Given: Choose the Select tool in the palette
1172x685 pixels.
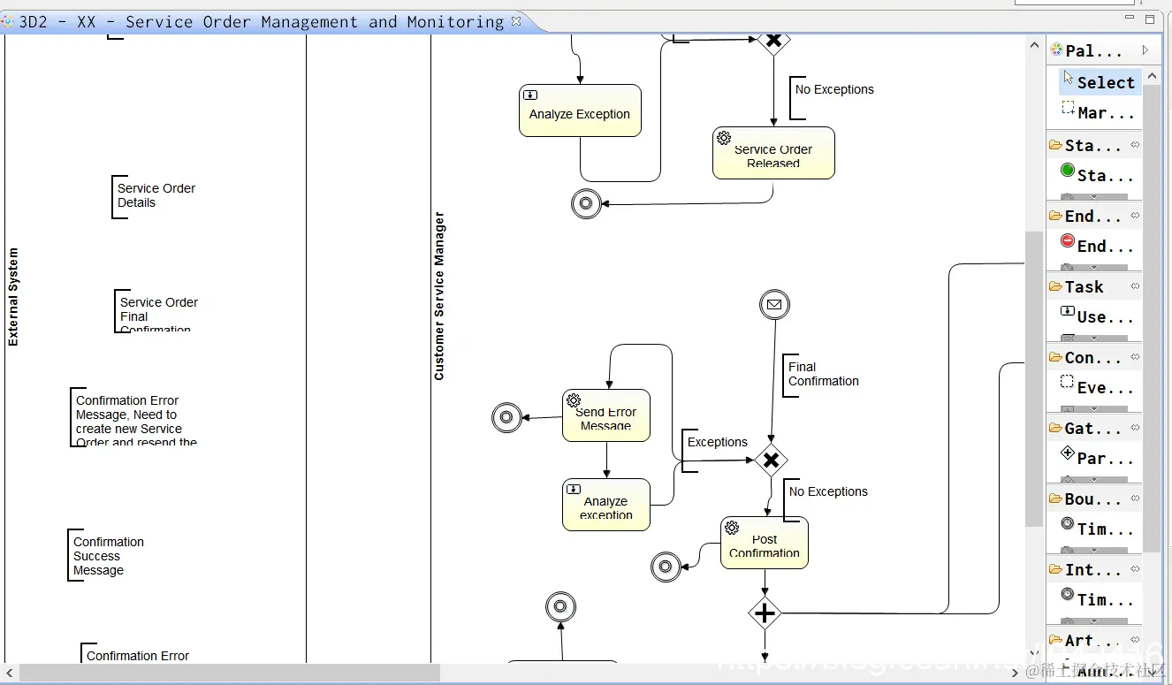Looking at the screenshot, I should click(x=1100, y=82).
